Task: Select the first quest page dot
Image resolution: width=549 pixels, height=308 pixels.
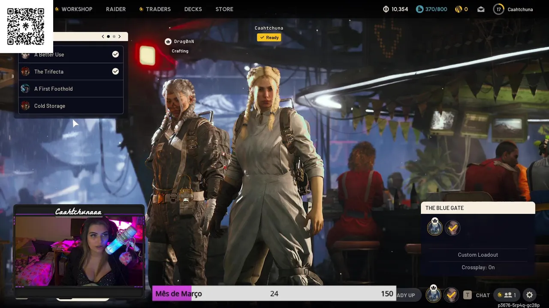Action: click(108, 36)
